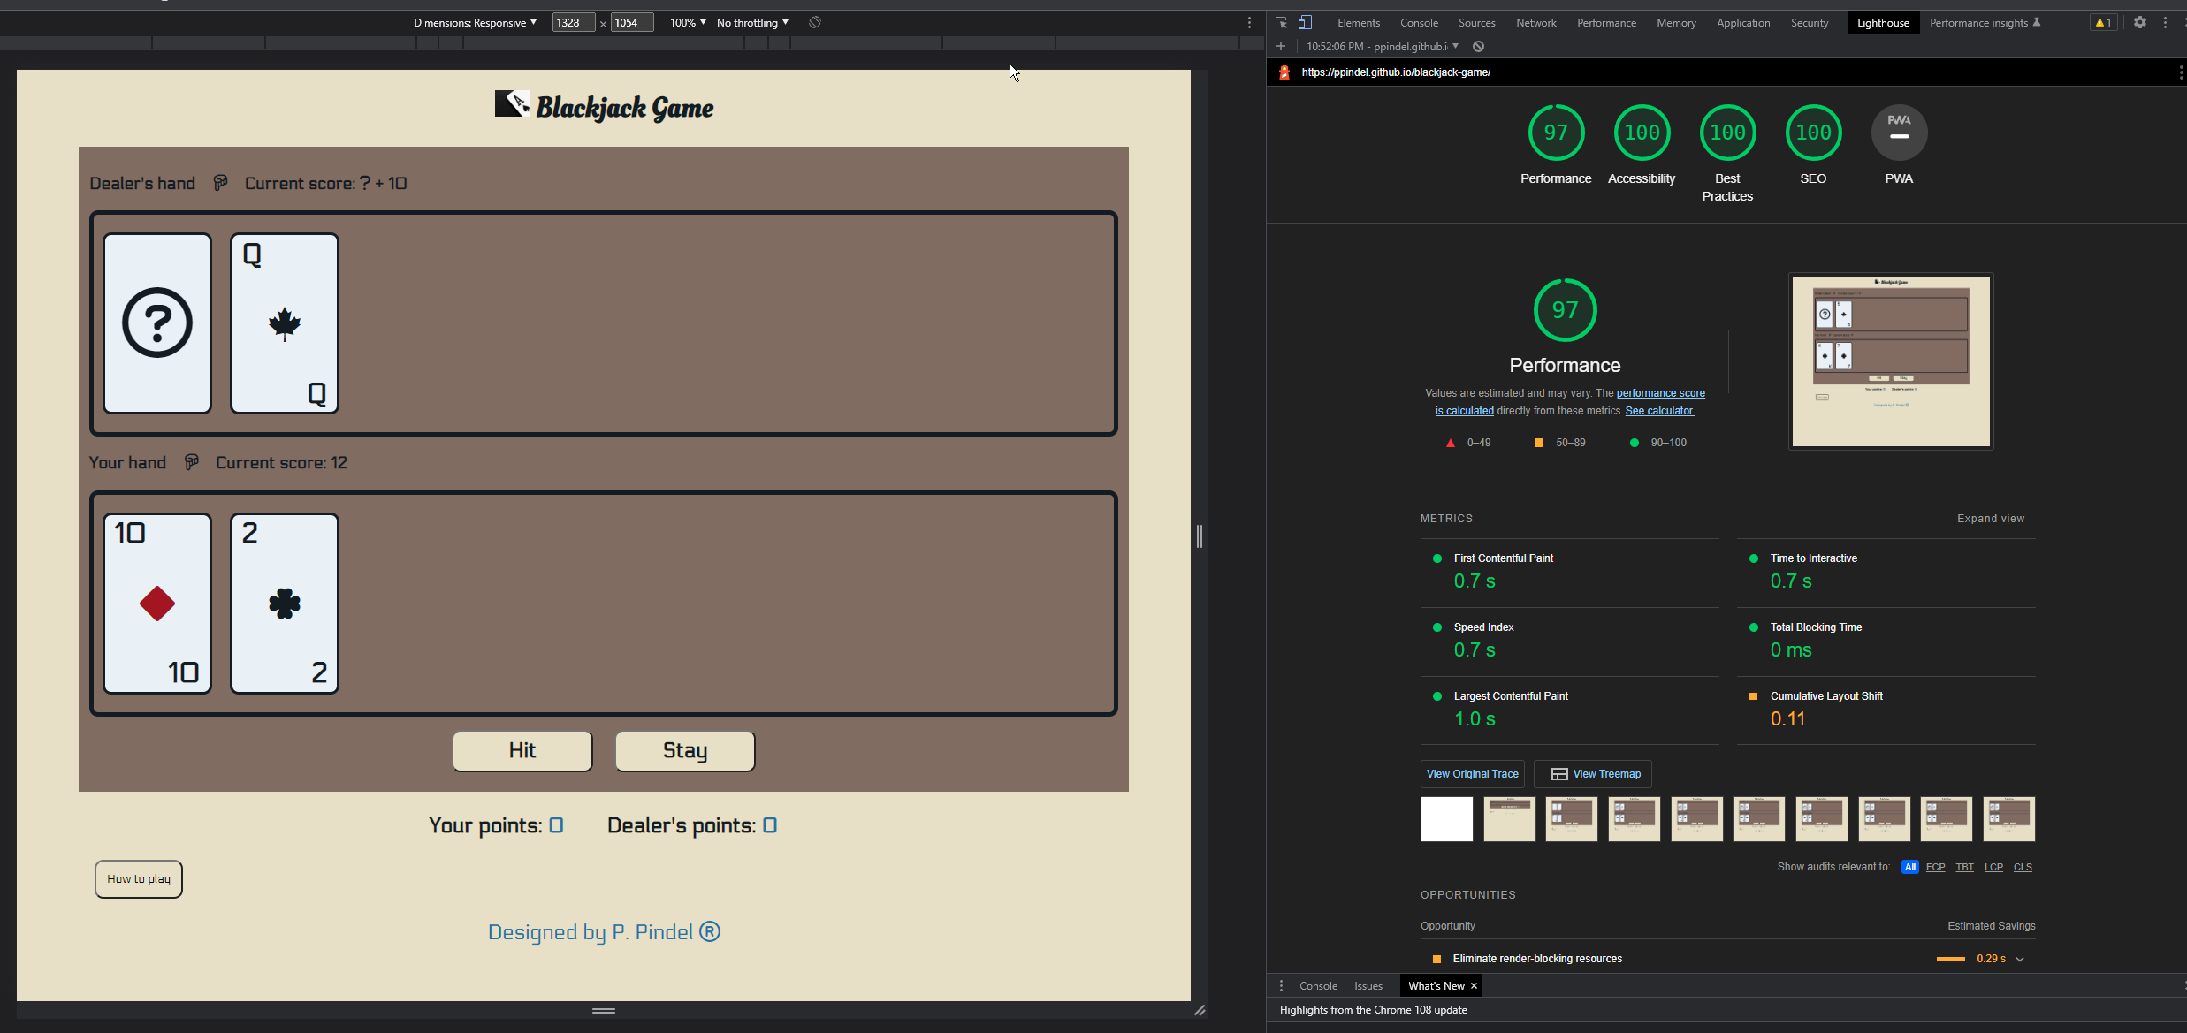
Task: Click the orange 50–89 score legend square
Action: pos(1538,443)
